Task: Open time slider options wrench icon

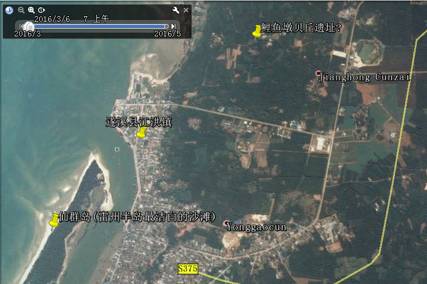Action: 176,10
